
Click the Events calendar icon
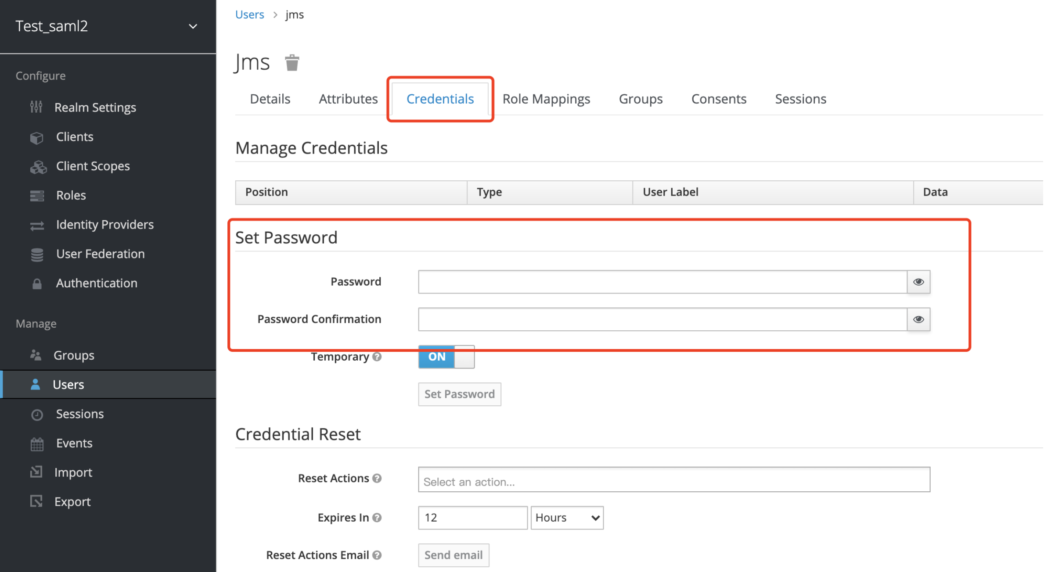(x=37, y=444)
